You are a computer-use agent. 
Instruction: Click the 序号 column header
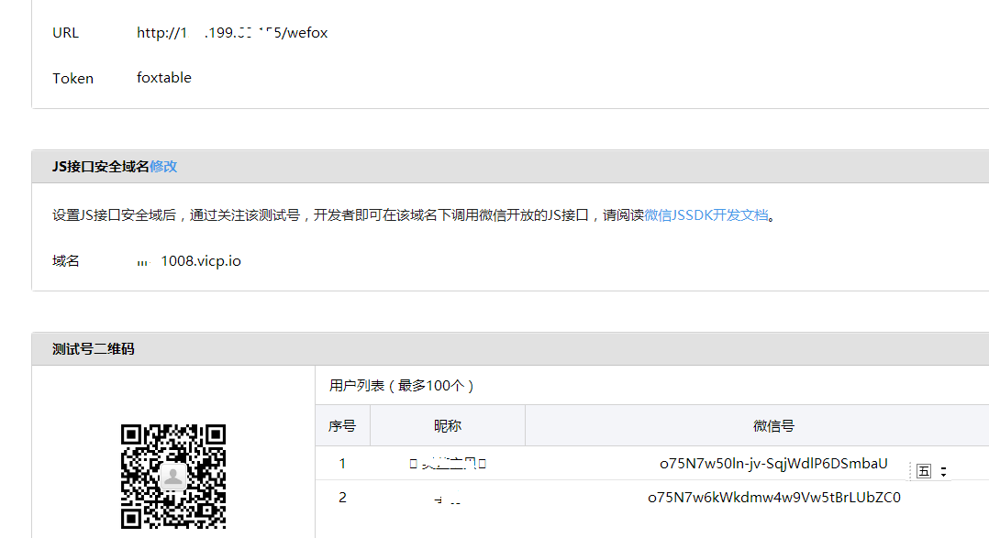pyautogui.click(x=342, y=426)
